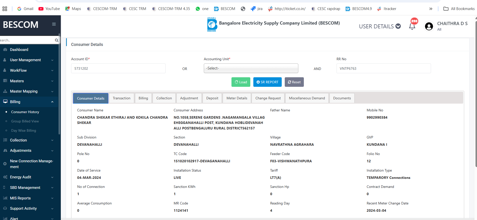Image resolution: width=477 pixels, height=220 pixels.
Task: Open notifications bell with 898 badge
Action: coord(412,26)
